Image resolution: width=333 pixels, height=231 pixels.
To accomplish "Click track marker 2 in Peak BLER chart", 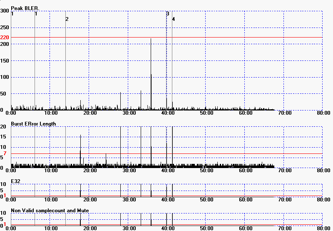I will [x=67, y=19].
